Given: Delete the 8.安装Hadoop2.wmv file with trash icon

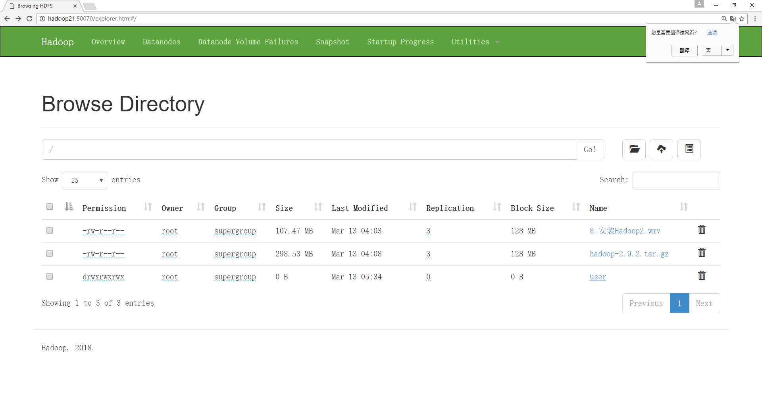Looking at the screenshot, I should click(x=702, y=229).
